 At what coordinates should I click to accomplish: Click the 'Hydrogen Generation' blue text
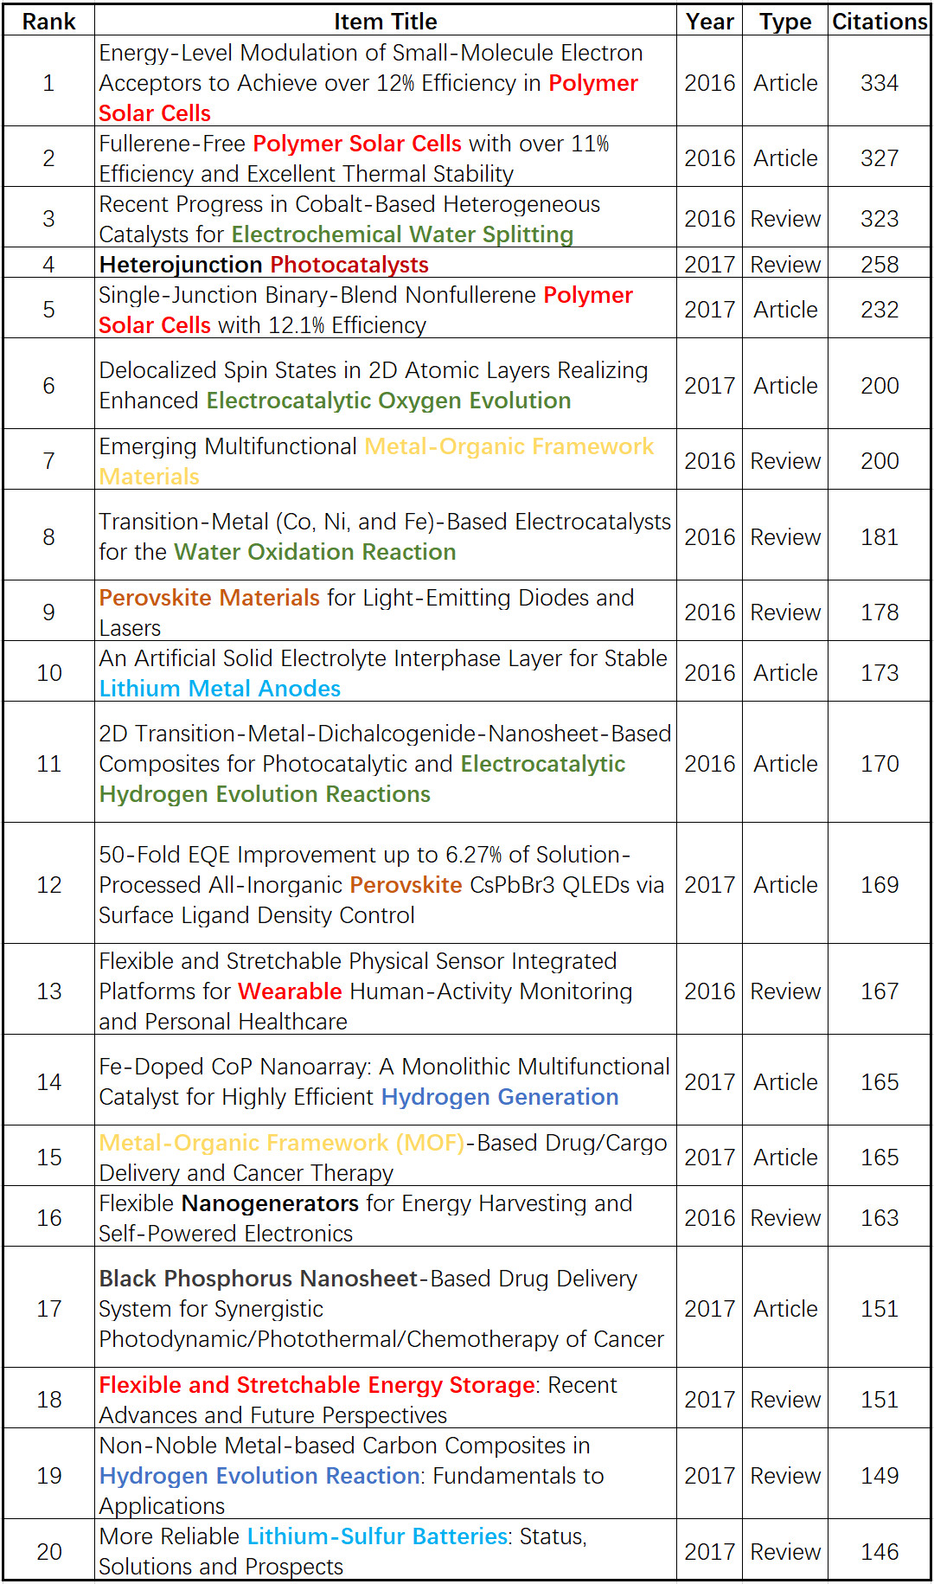pos(500,1097)
